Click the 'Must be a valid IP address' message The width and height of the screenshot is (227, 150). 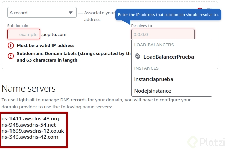pyautogui.click(x=46, y=45)
